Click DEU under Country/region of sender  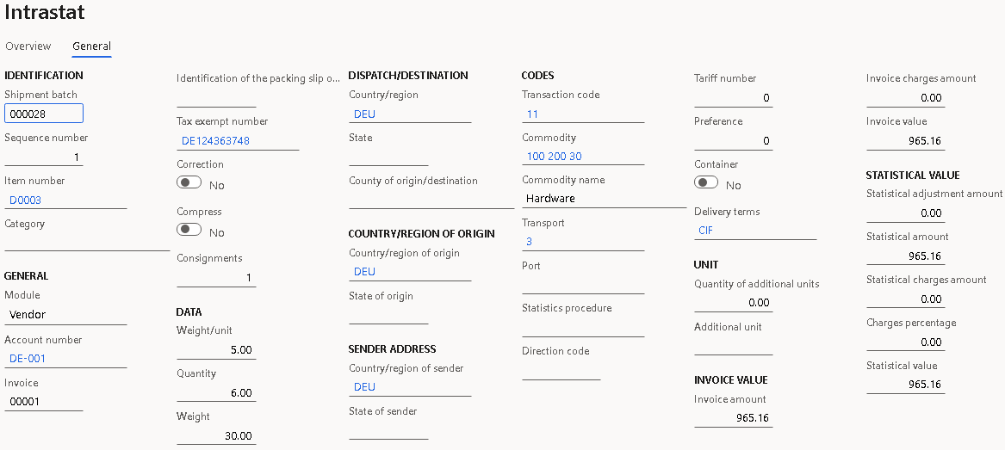365,387
